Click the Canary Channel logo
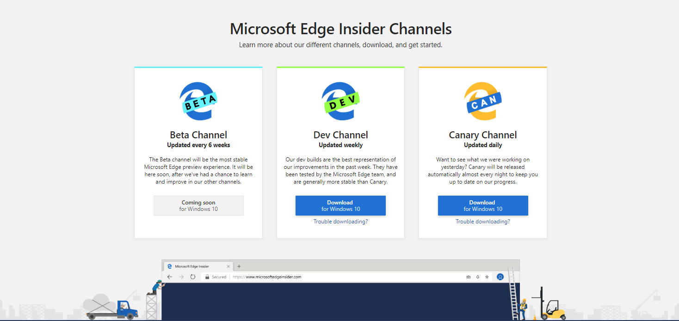679x321 pixels. [x=482, y=101]
